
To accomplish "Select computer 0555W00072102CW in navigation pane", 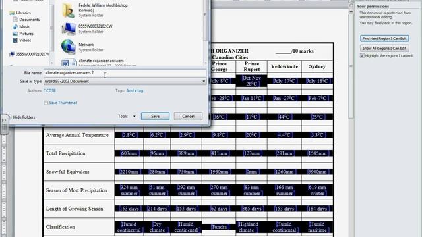I will point(29,54).
